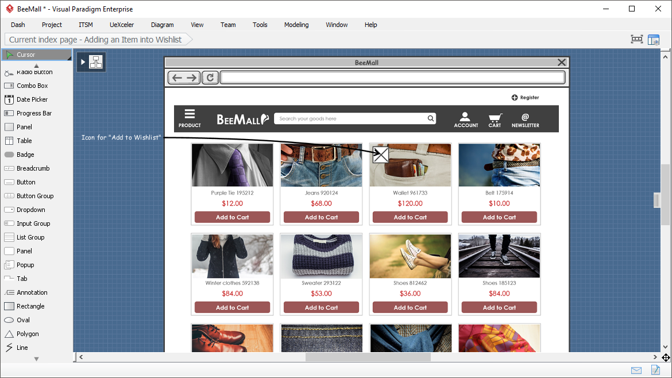The width and height of the screenshot is (672, 378).
Task: Open the Tools menu
Action: point(260,25)
